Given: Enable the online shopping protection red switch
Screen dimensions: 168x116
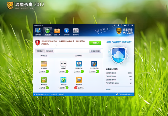Looking at the screenshot, I should [x=79, y=88].
